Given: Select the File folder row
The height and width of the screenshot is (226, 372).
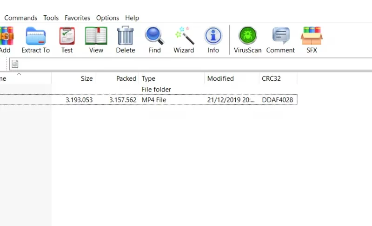Looking at the screenshot, I should [148, 90].
